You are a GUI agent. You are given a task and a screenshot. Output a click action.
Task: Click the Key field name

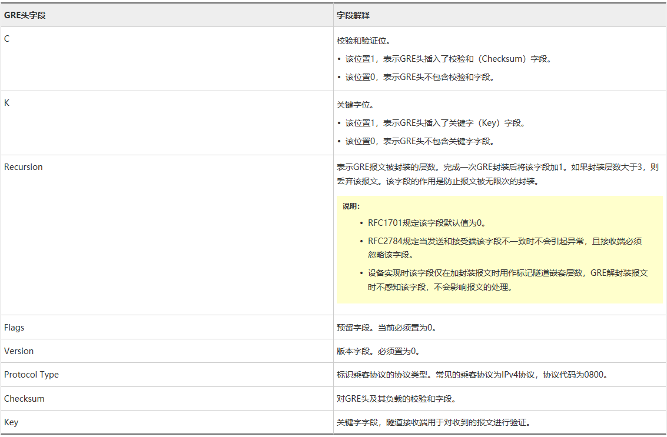coord(10,422)
